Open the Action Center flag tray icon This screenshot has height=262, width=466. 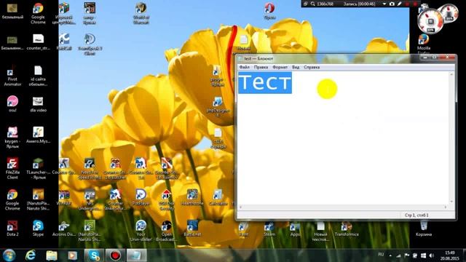click(406, 255)
